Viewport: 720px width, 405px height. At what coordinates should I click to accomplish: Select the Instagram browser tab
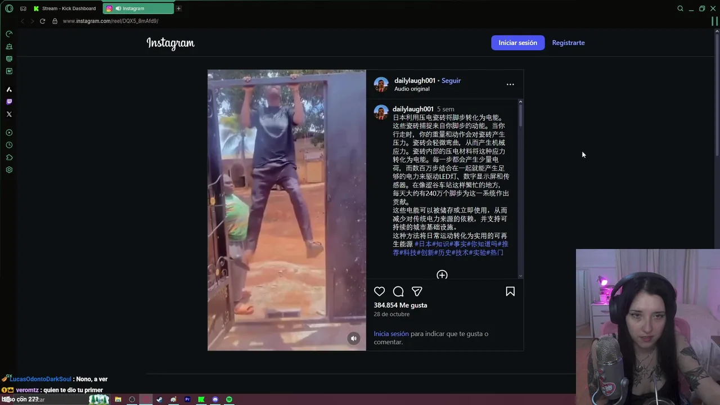[138, 8]
